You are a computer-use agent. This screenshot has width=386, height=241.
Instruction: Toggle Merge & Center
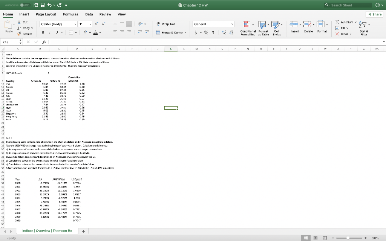tap(170, 32)
